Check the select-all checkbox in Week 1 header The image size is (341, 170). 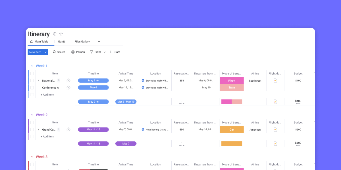(x=32, y=73)
